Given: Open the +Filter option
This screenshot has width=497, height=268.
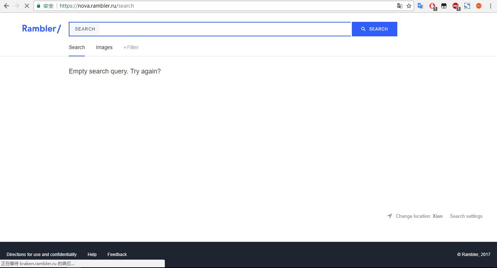Looking at the screenshot, I should (x=131, y=47).
